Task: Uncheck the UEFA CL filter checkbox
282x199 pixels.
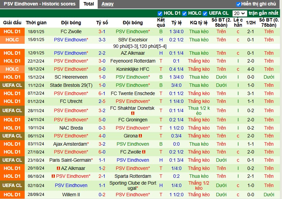Action: [x=205, y=13]
